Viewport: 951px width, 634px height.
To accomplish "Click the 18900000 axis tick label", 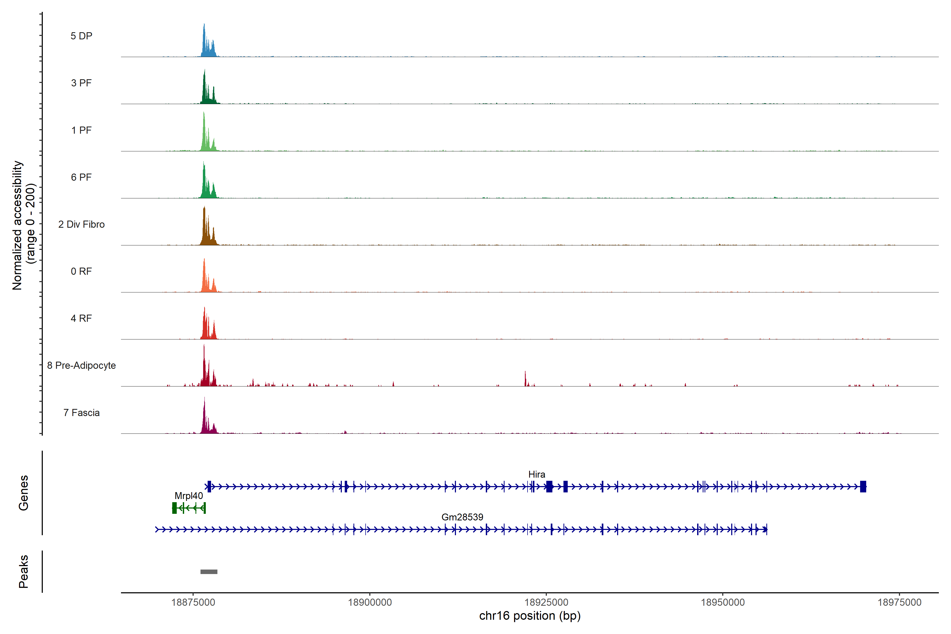I will [370, 603].
